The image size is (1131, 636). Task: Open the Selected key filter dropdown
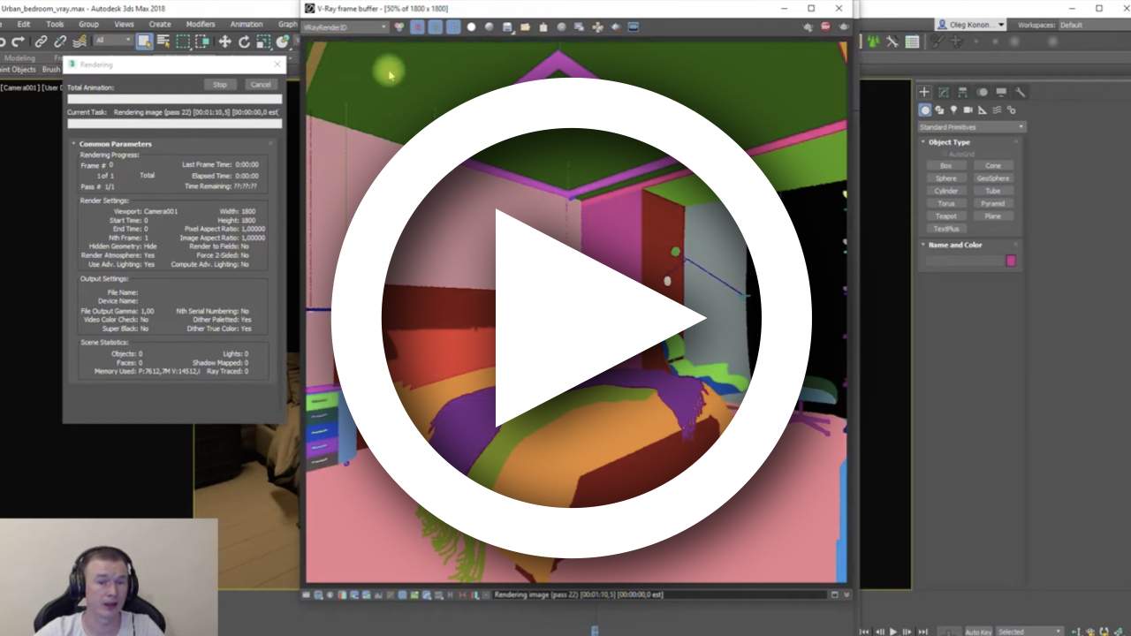[x=1029, y=632]
